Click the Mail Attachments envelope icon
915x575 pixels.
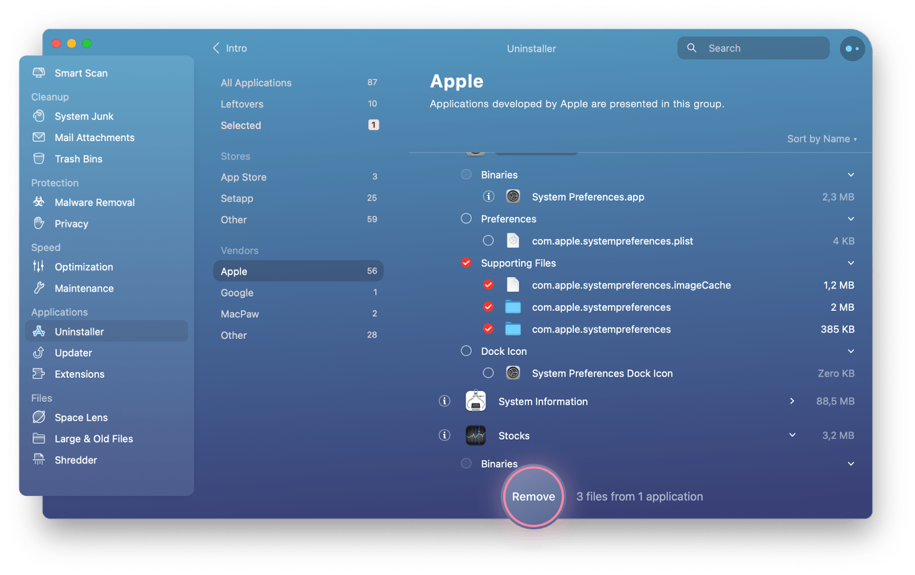point(39,137)
